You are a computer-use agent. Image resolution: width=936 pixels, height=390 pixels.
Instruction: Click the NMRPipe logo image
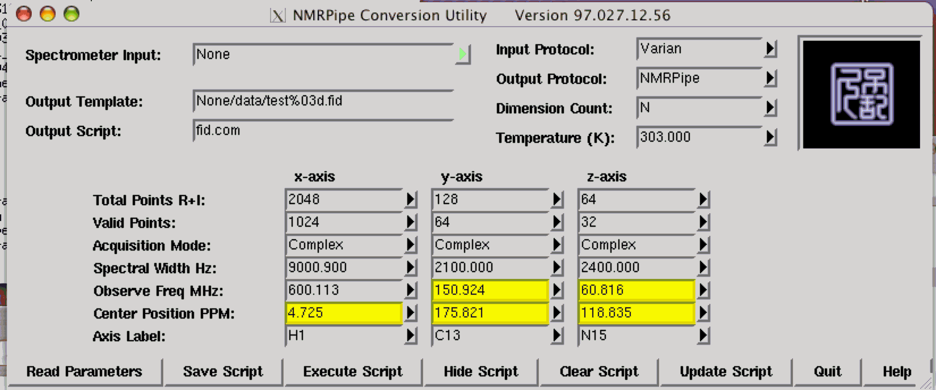coord(861,94)
